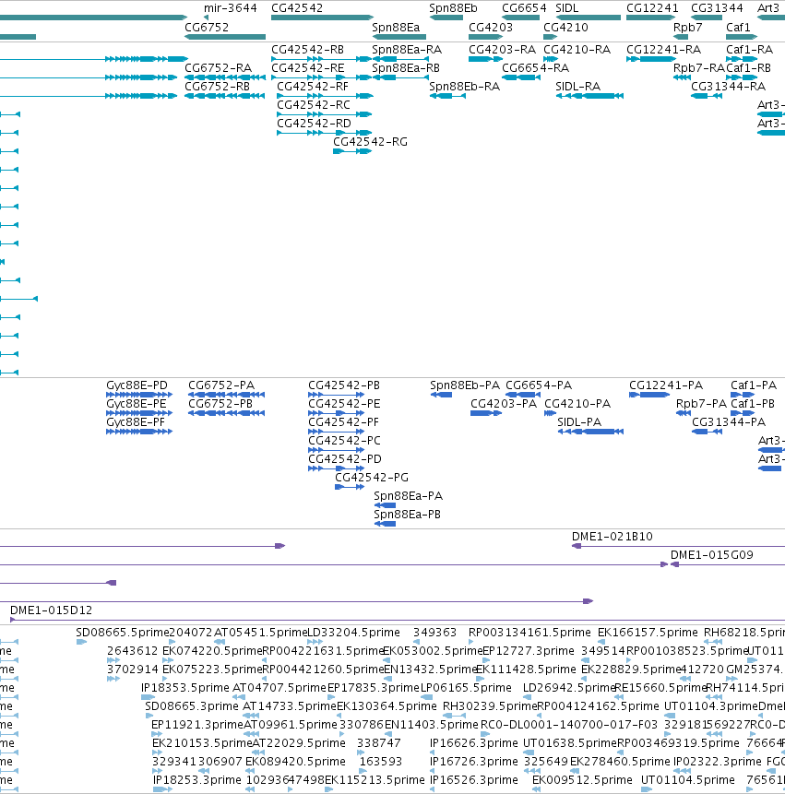This screenshot has width=785, height=794.
Task: Select the Spn88Eb gene label
Action: tap(453, 8)
